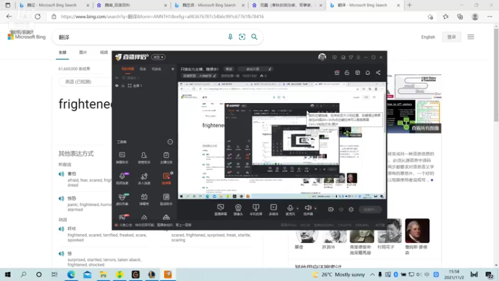The width and height of the screenshot is (499, 281).
Task: Add a 手机投屏 phone cast source
Action: click(x=256, y=210)
